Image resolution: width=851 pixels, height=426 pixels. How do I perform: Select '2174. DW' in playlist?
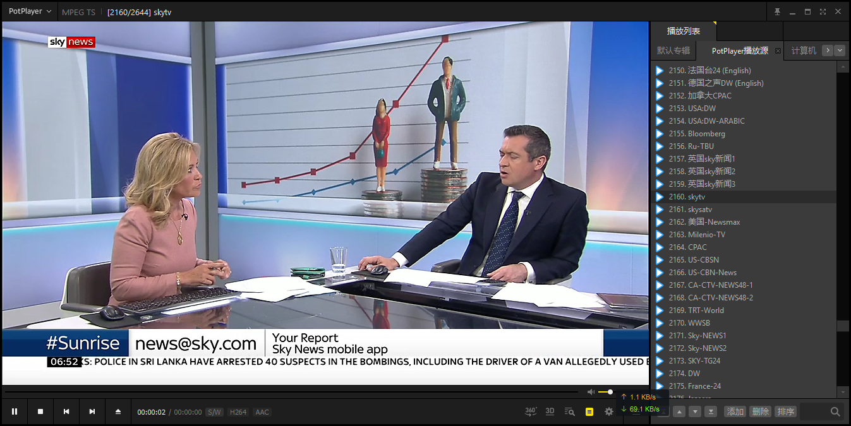tap(744, 374)
